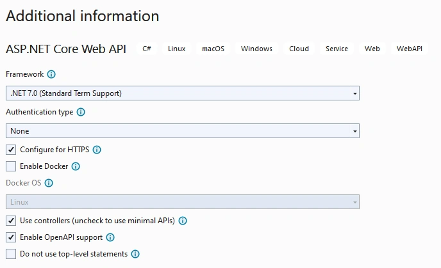The width and height of the screenshot is (441, 268).
Task: Click the Framework info icon
Action: pyautogui.click(x=51, y=74)
